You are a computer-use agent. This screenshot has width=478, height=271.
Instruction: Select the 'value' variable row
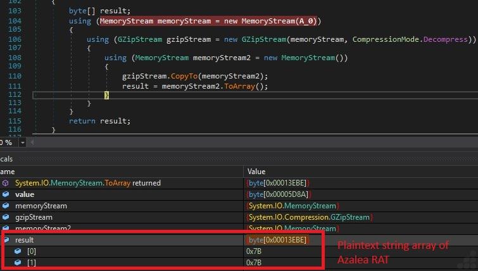(x=239, y=194)
